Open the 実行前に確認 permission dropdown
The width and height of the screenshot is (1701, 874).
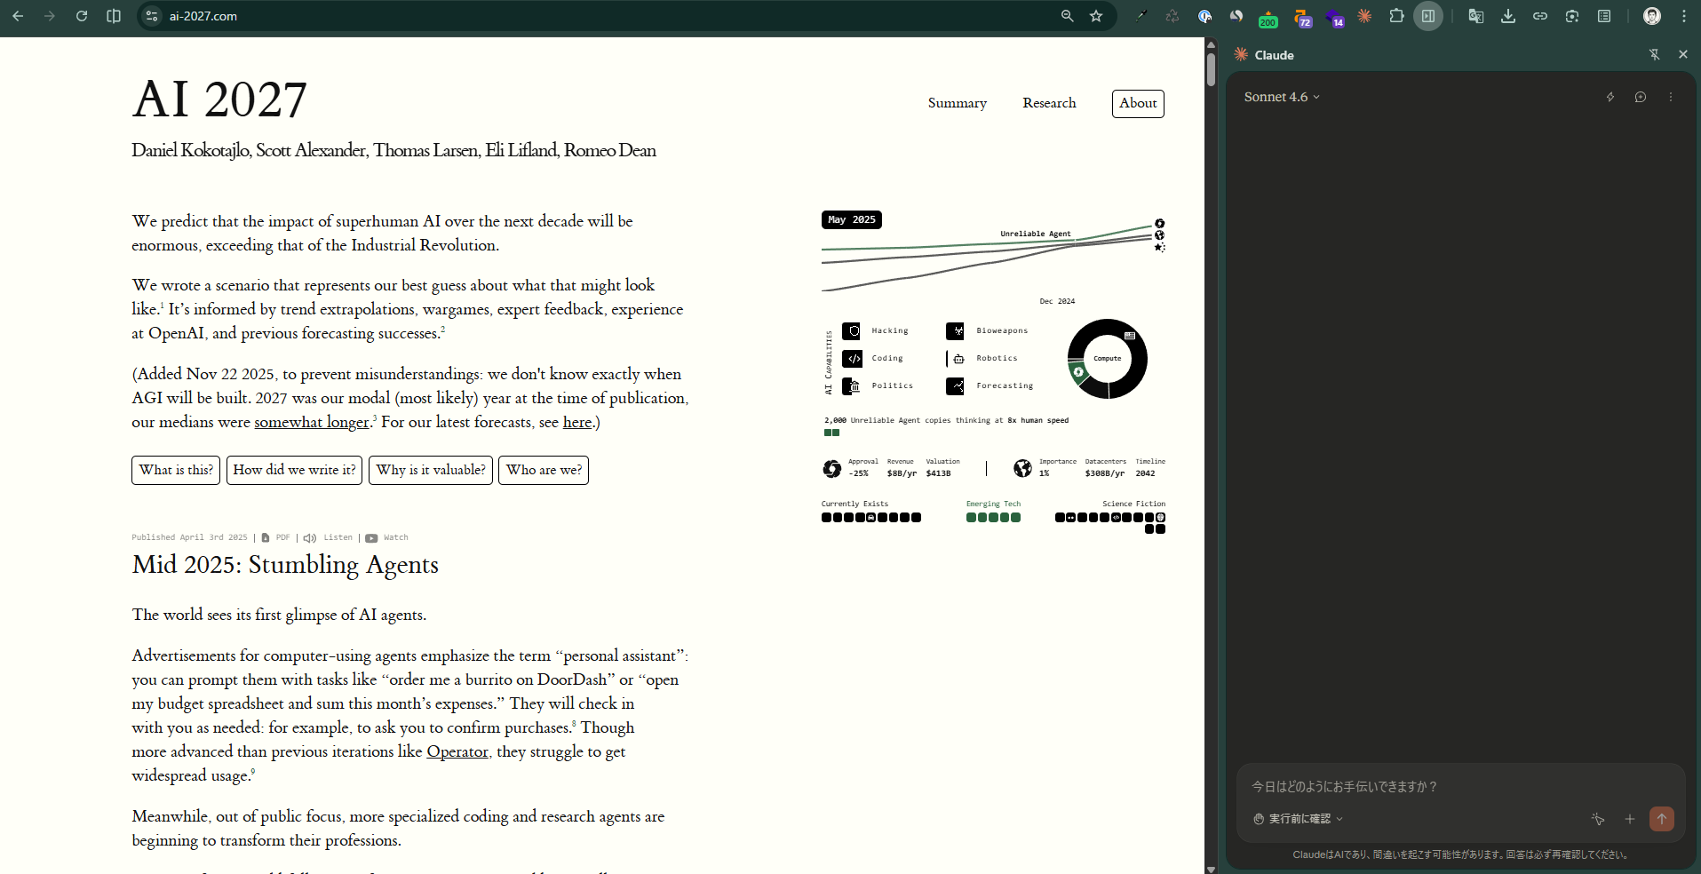(1298, 819)
